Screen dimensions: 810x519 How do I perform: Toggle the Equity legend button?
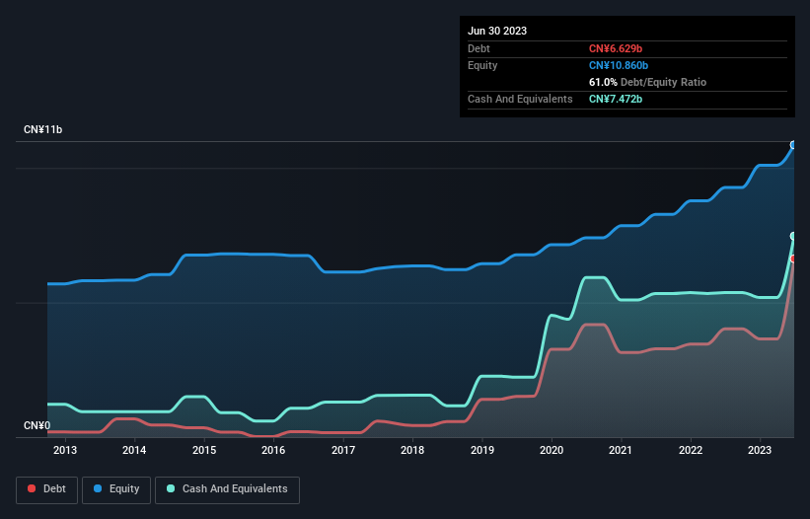tap(116, 489)
